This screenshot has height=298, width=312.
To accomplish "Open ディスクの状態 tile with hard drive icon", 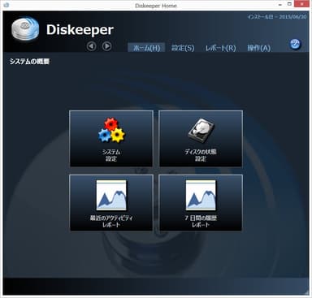I will (x=201, y=139).
